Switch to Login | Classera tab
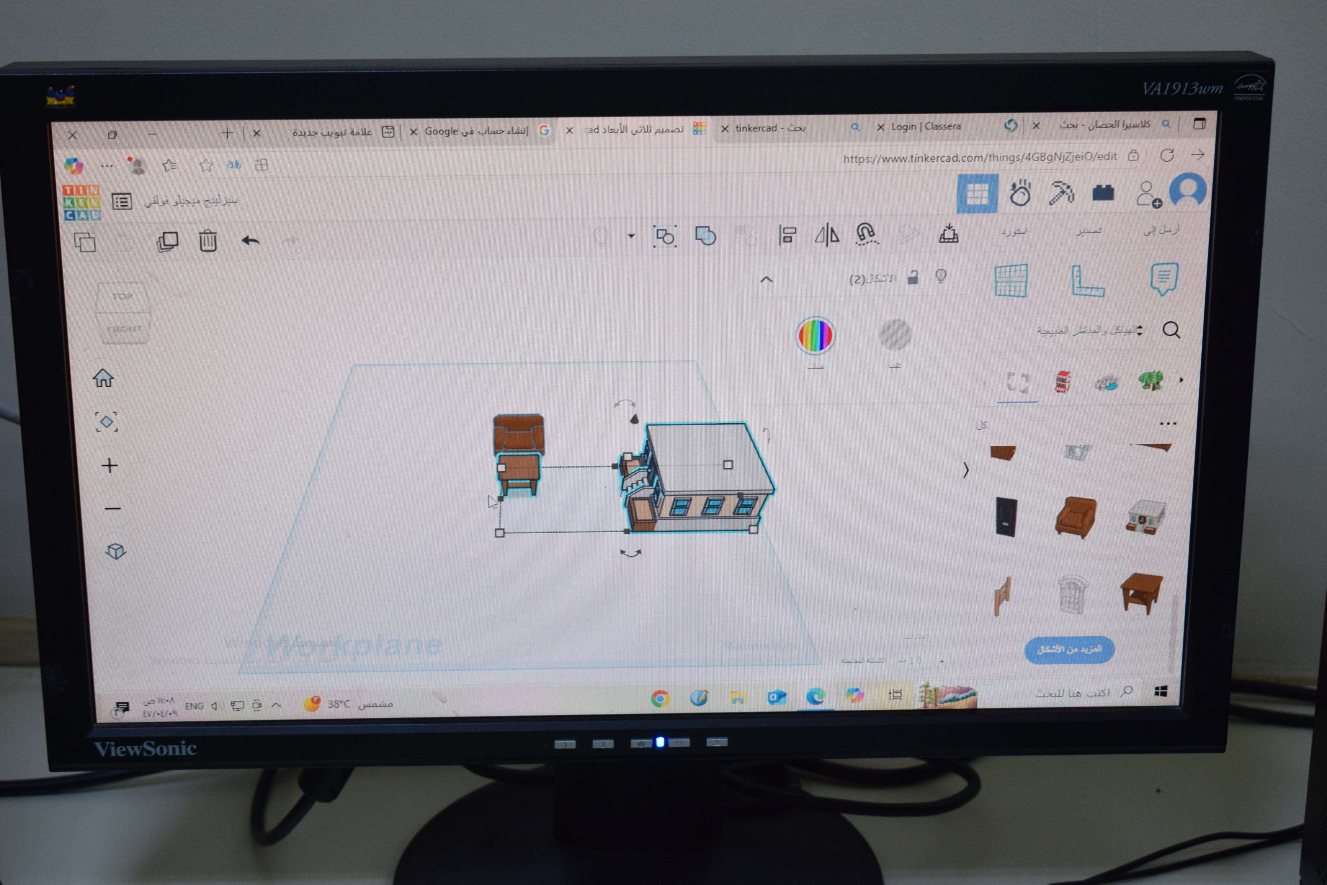This screenshot has height=885, width=1327. (x=926, y=127)
